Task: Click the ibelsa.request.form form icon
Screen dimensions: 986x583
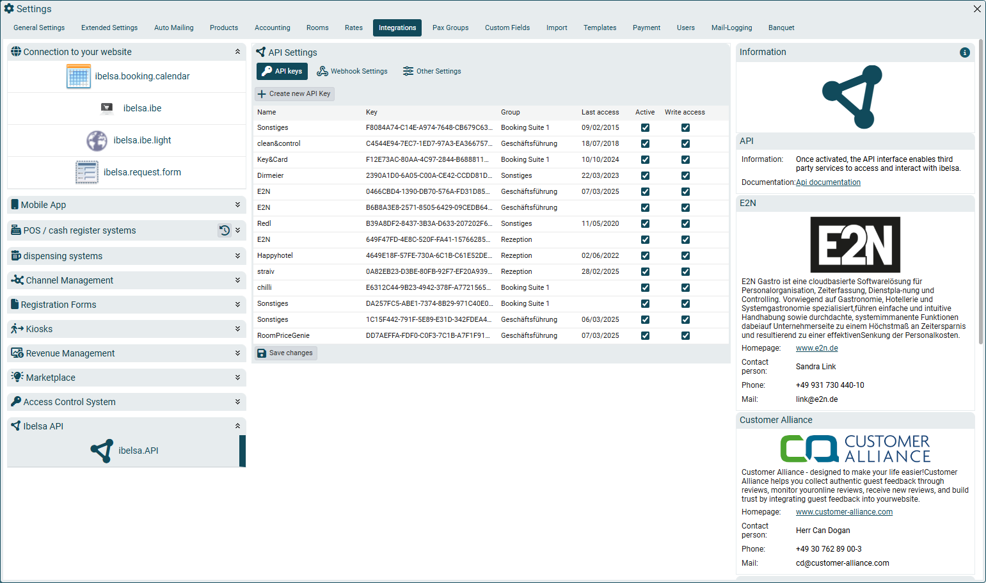Action: point(87,172)
